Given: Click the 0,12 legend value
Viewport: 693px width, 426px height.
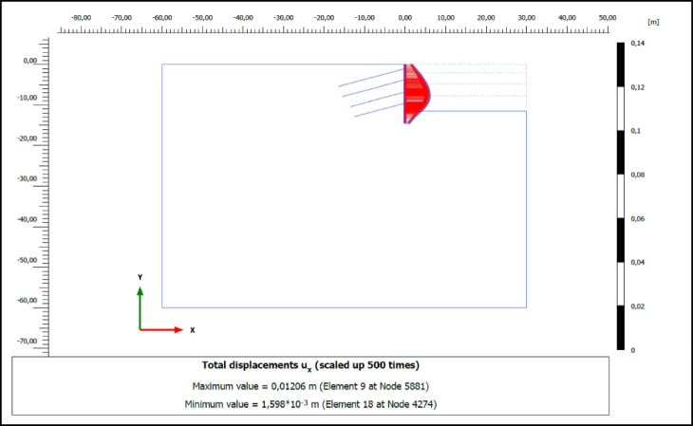Looking at the screenshot, I should click(x=637, y=87).
